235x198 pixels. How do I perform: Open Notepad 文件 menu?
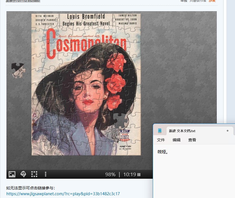pos(161,140)
